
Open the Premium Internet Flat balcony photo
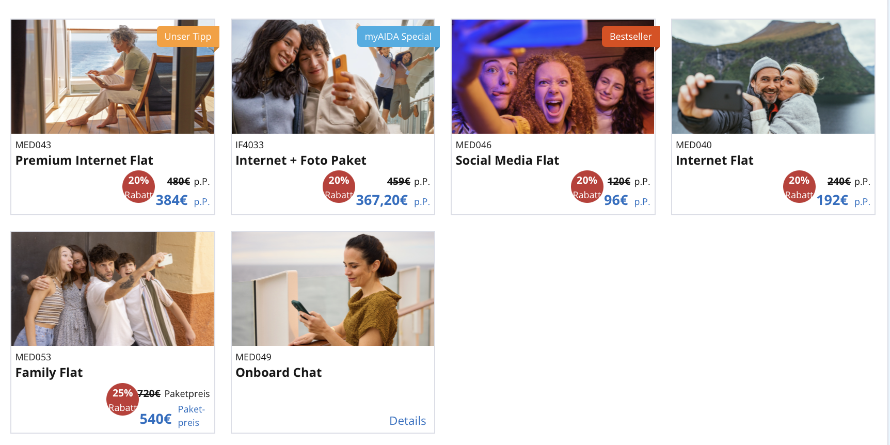pyautogui.click(x=113, y=76)
